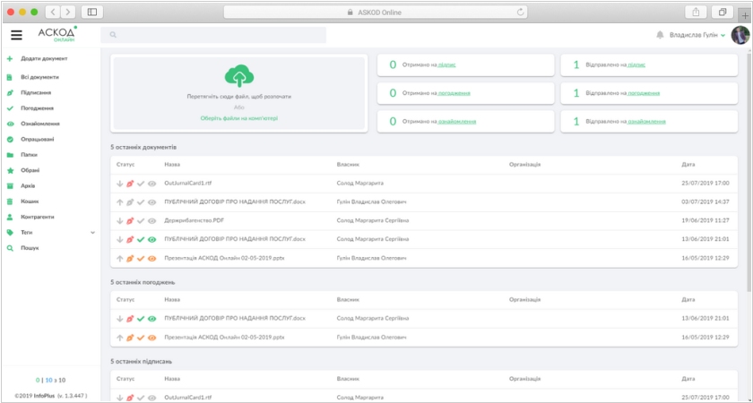
Task: Click orange checkmark in Презентація АСКОД row
Action: [141, 258]
